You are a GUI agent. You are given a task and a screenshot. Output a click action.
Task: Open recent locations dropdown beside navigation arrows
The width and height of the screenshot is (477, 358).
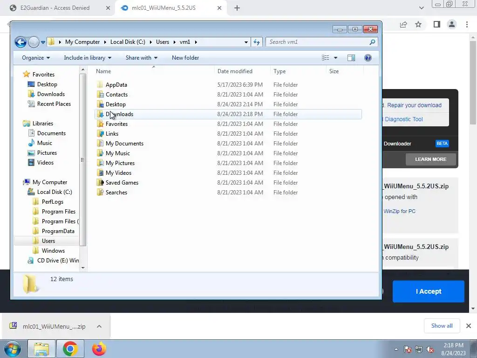pos(43,42)
